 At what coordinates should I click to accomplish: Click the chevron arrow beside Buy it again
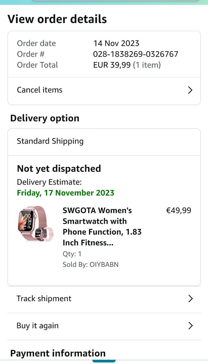pos(190,326)
